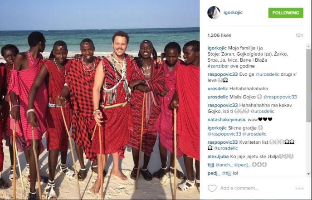Click the scrollbar's down arrow in comments
The image size is (312, 200).
308,174
